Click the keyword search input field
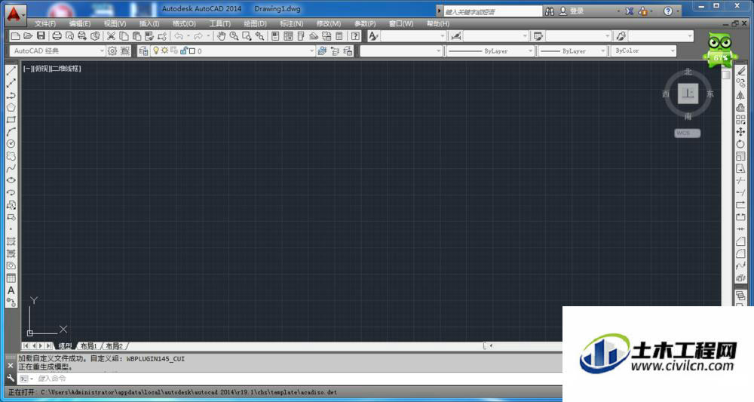The height and width of the screenshot is (402, 754). pyautogui.click(x=492, y=11)
